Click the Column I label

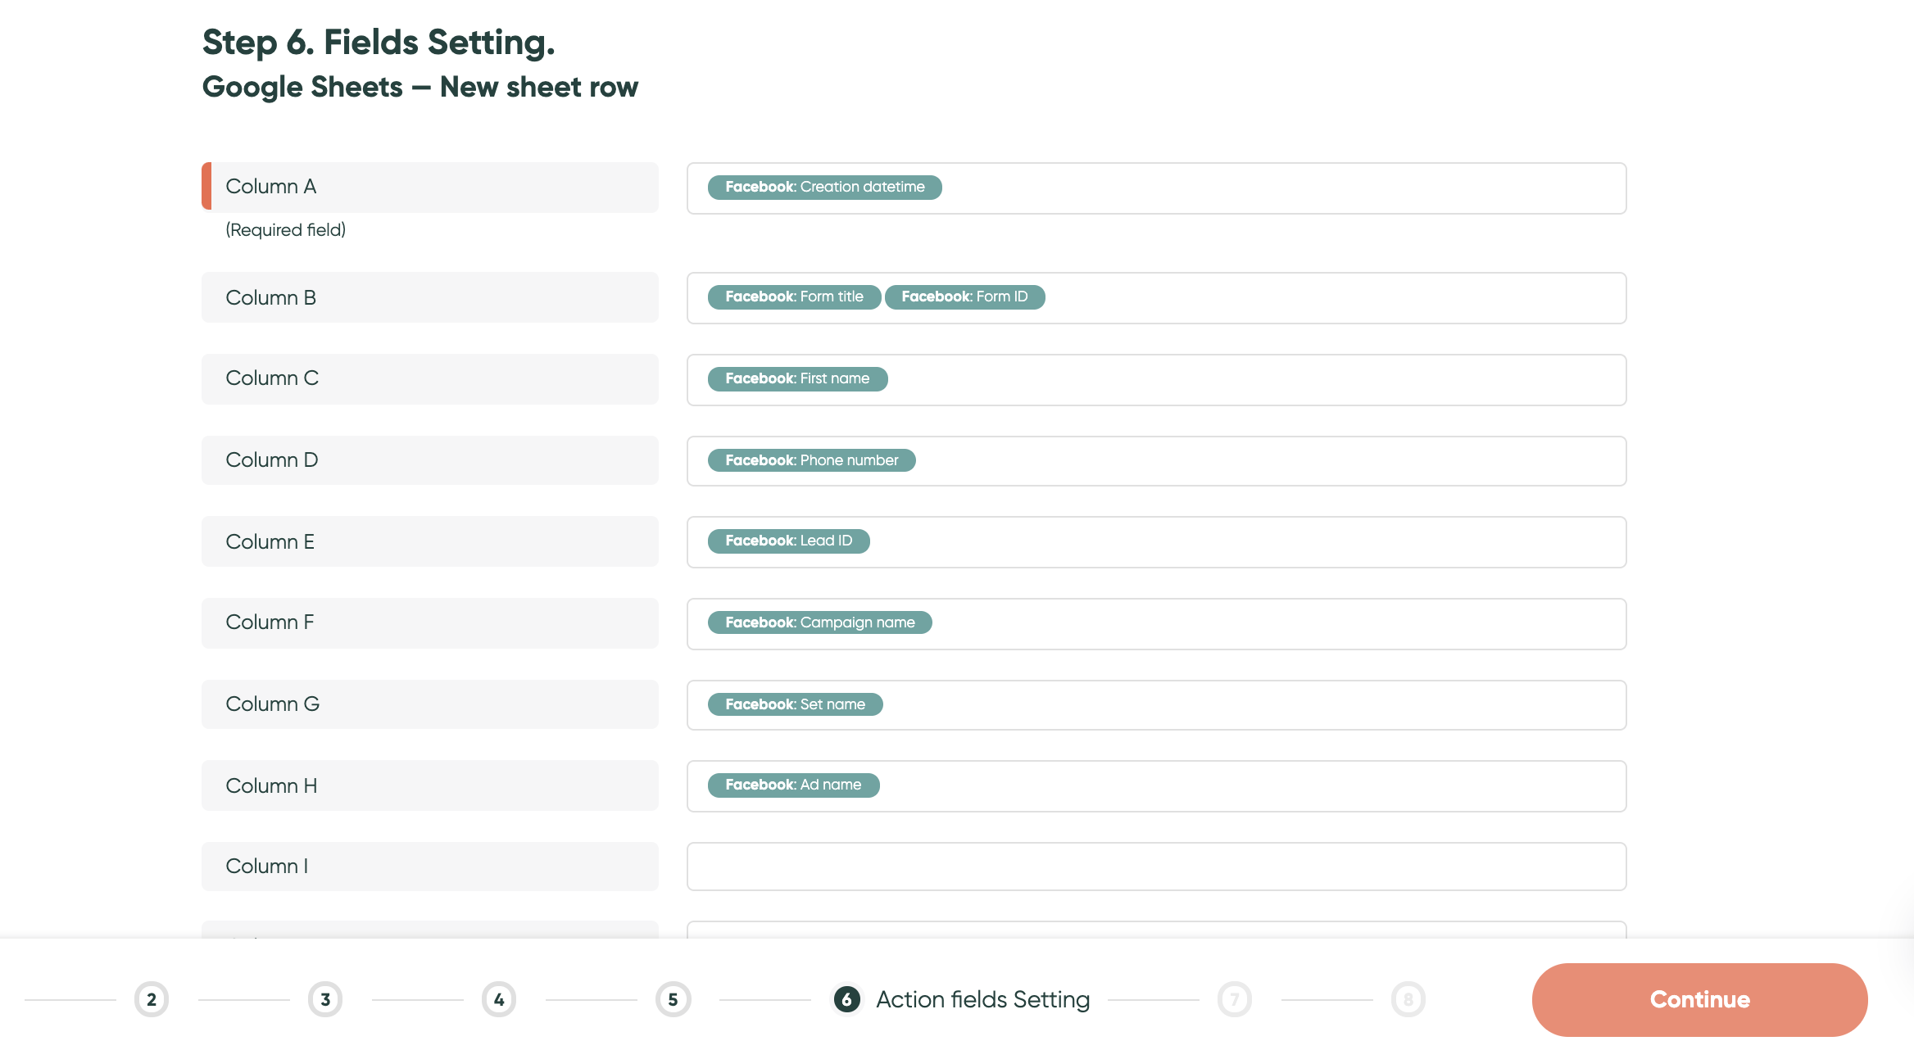(x=430, y=867)
